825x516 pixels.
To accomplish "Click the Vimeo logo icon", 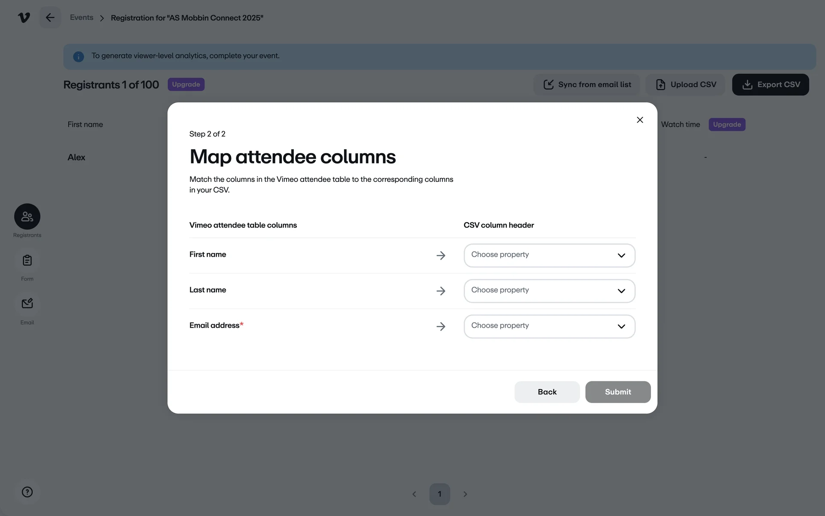I will (x=24, y=18).
